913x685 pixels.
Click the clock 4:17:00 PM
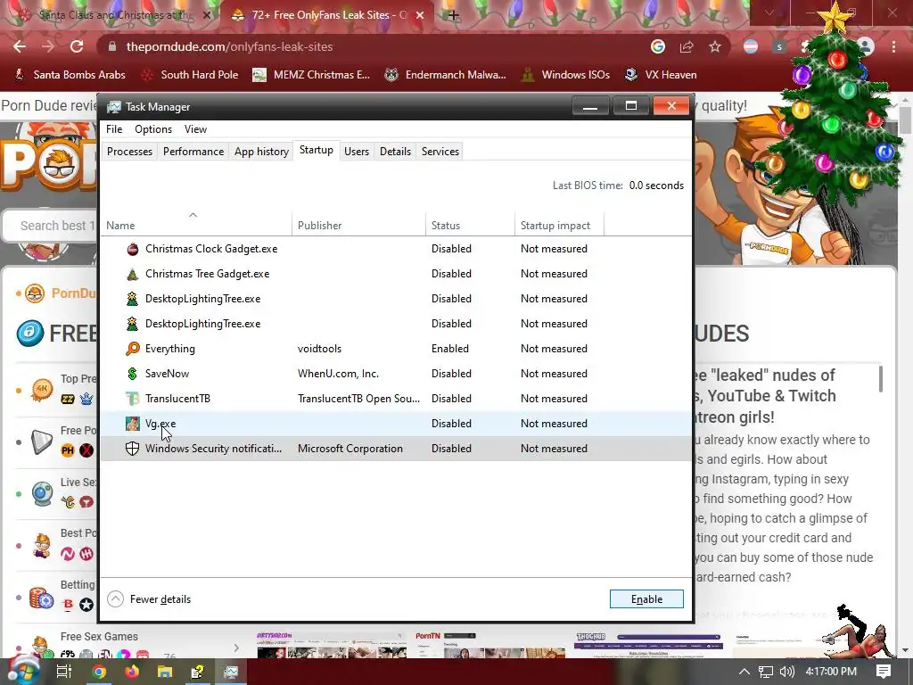831,672
